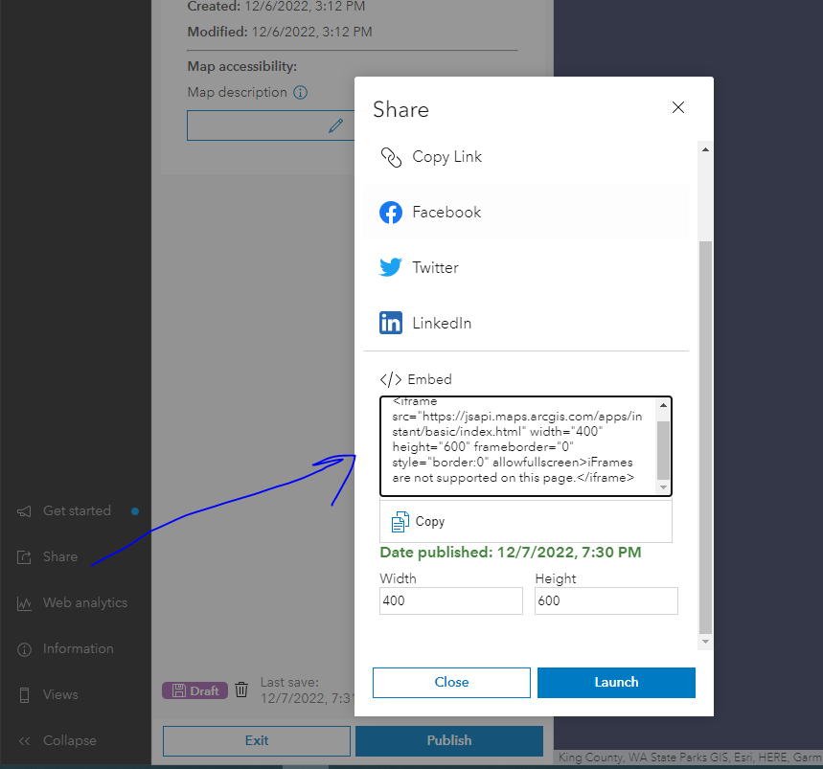Share to Twitter using its icon
Screen dimensions: 823x769
click(391, 267)
